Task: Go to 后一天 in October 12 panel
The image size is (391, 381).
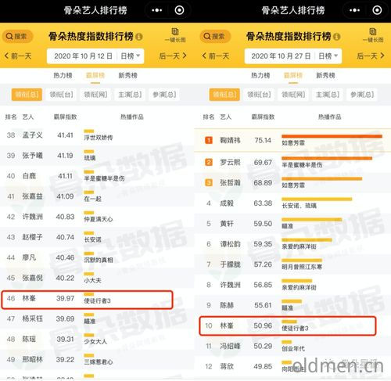Action: (173, 56)
